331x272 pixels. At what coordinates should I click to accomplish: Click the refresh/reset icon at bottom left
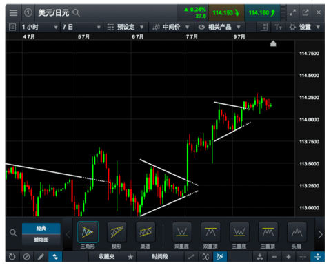click(x=12, y=256)
